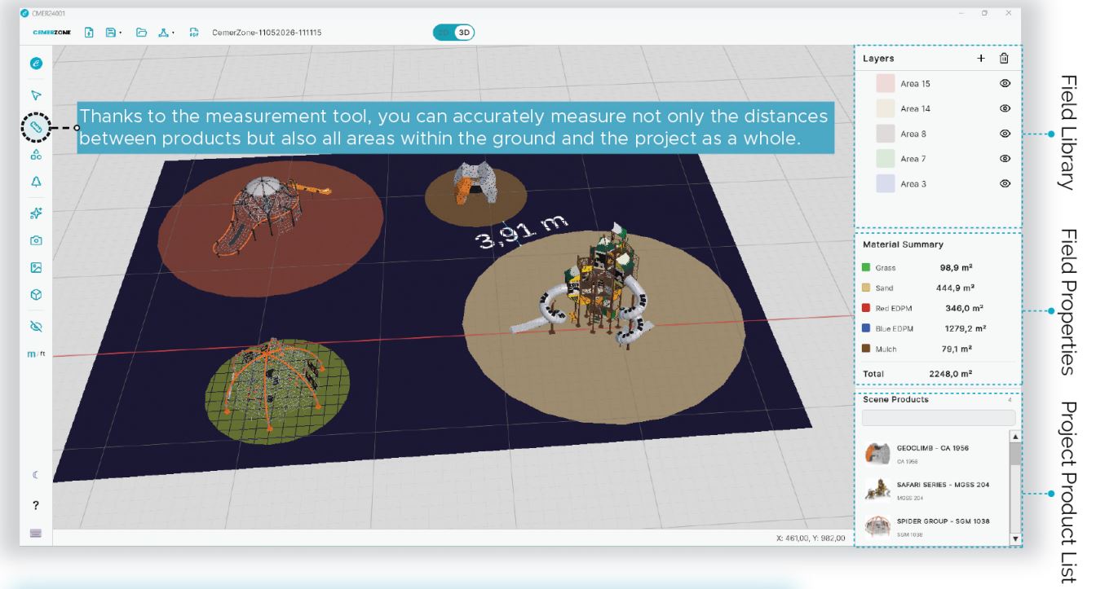The height and width of the screenshot is (589, 1096).
Task: Click the Mulch material label
Action: [x=886, y=349]
